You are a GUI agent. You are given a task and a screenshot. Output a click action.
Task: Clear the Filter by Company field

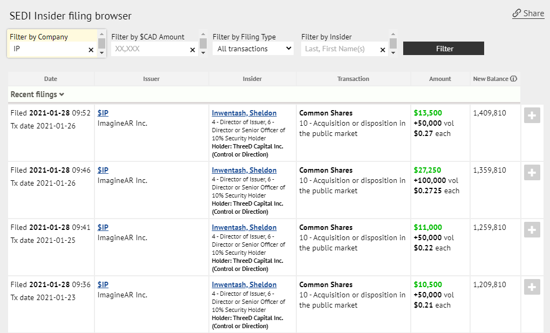pyautogui.click(x=91, y=50)
